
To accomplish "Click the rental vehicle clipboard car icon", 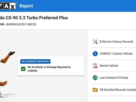I will click(x=95, y=66).
